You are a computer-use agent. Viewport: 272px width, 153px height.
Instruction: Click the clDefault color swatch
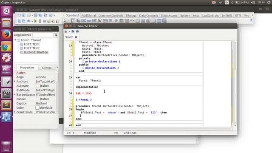(x=37, y=108)
